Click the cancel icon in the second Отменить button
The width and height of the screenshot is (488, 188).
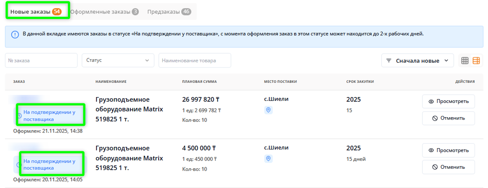click(x=434, y=167)
